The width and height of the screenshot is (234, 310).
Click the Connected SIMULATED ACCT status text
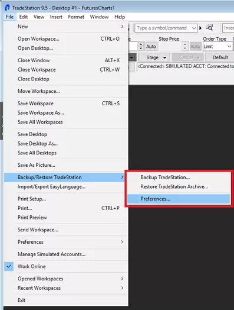coord(186,66)
